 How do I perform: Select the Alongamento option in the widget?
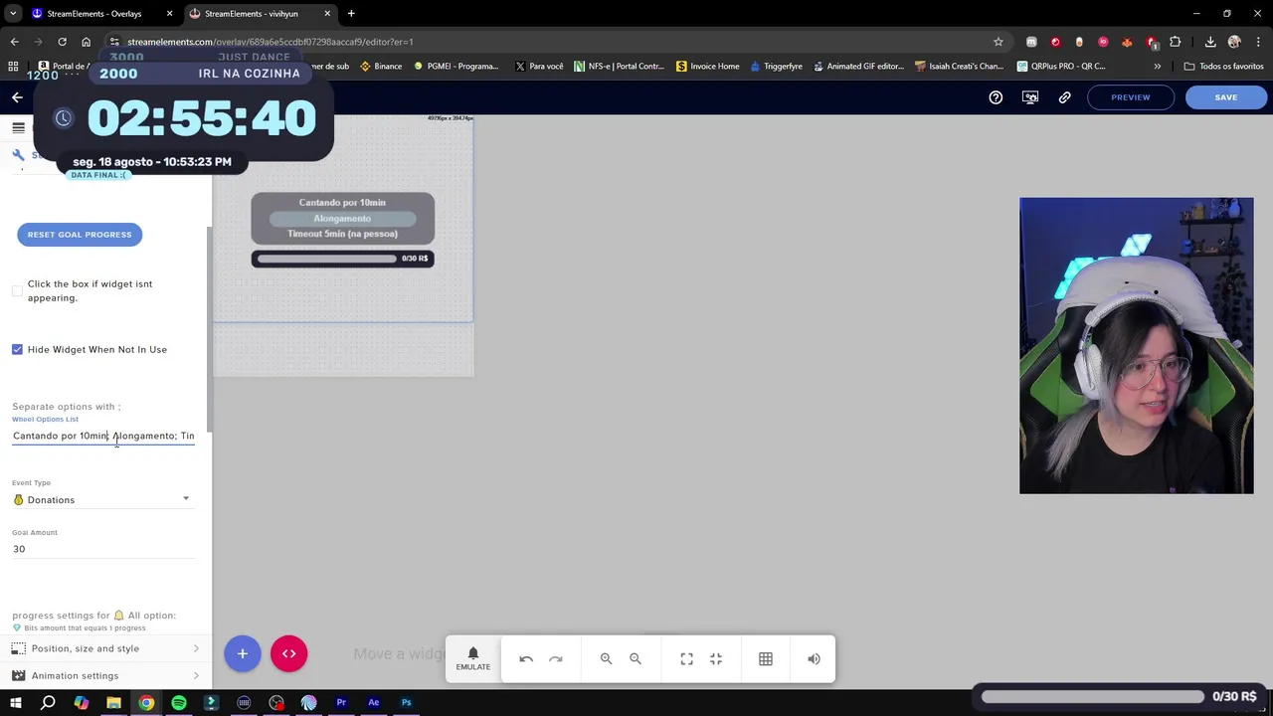pyautogui.click(x=342, y=219)
